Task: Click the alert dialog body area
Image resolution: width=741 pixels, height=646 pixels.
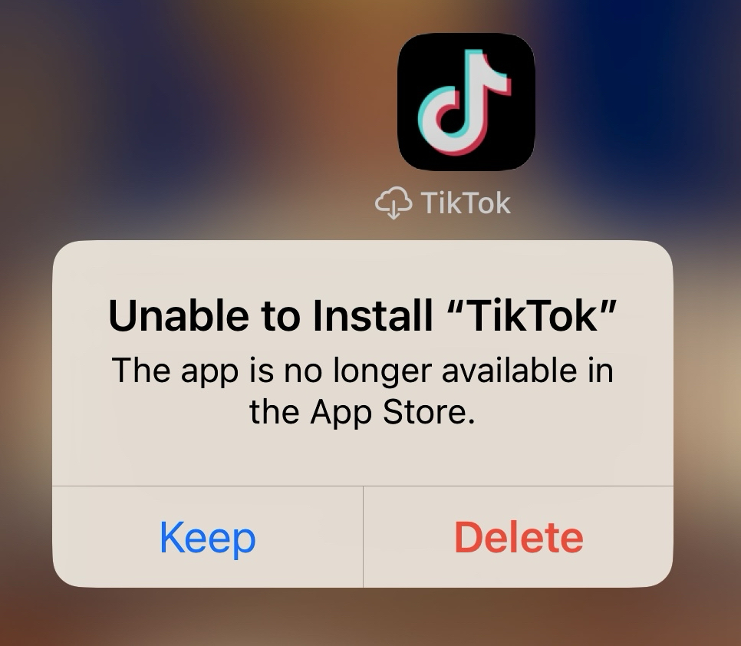Action: (363, 364)
